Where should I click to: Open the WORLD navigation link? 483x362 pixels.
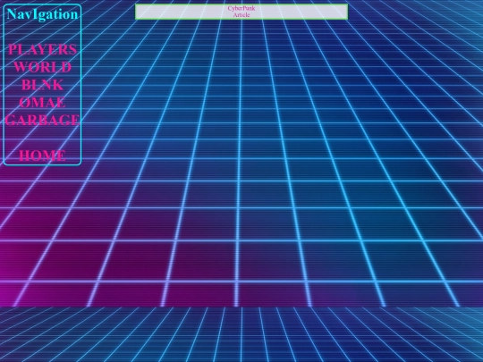[x=42, y=67]
